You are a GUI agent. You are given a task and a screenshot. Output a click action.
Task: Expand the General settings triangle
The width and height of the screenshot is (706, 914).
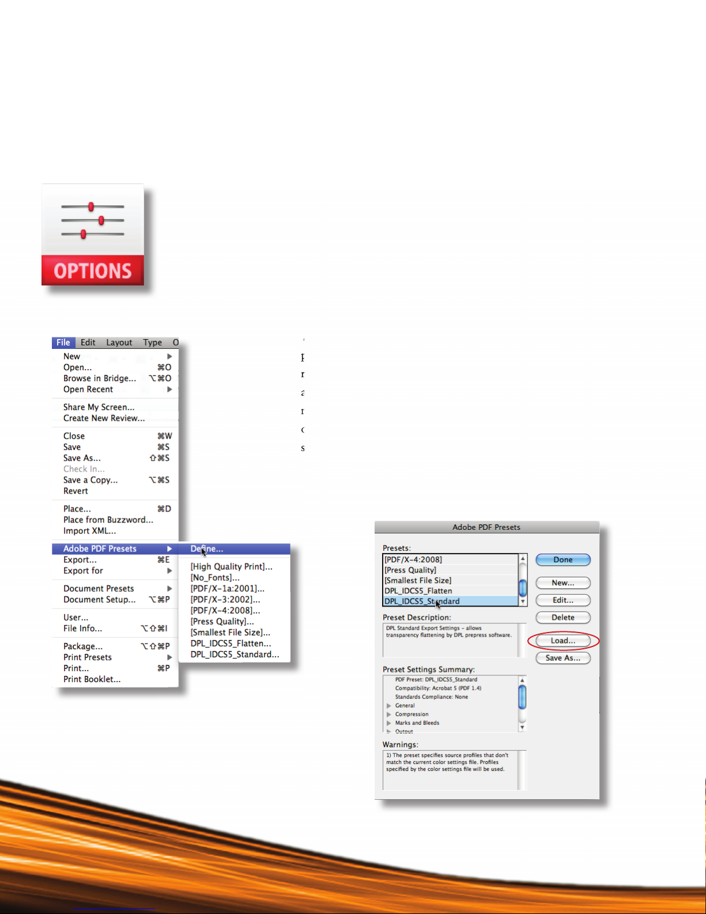point(389,705)
